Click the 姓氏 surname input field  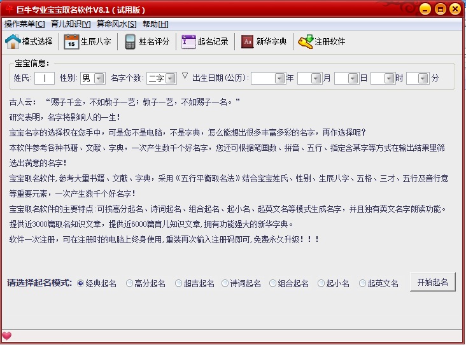click(x=44, y=78)
